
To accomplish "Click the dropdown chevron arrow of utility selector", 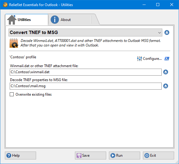I will (160, 33).
